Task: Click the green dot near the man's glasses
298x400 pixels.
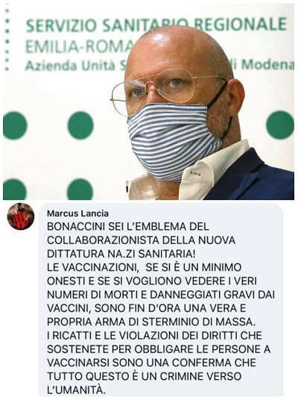Action: [x=80, y=125]
